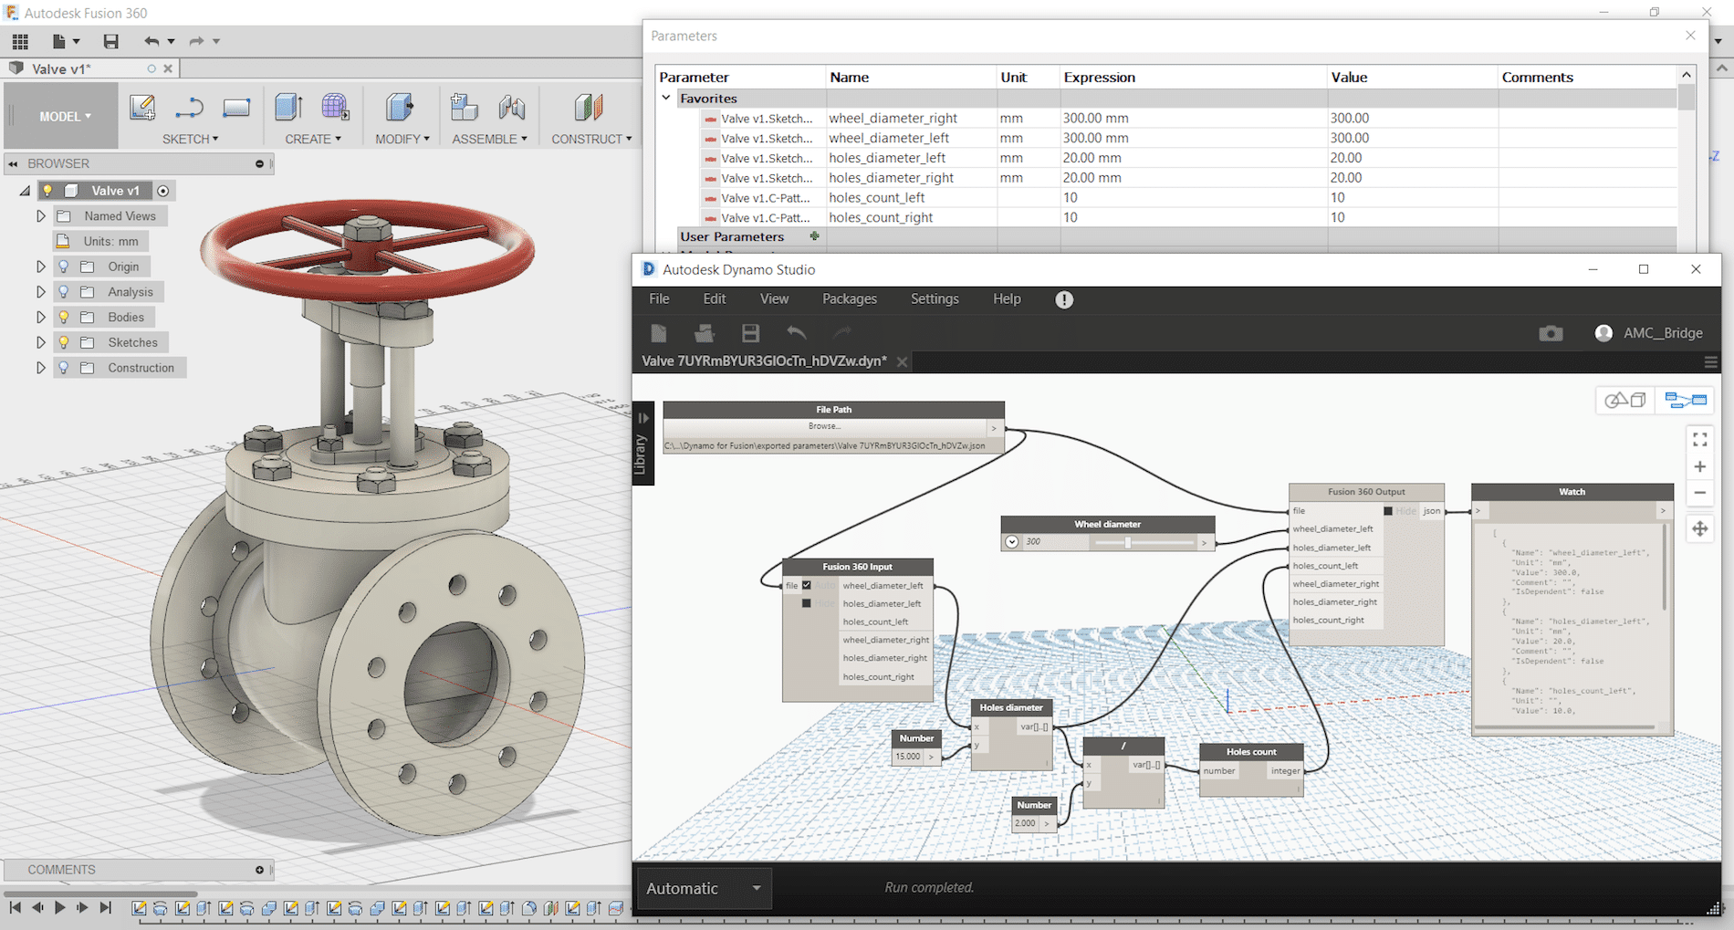Click the Wheel diameter slider handle
This screenshot has width=1734, height=930.
tap(1128, 542)
